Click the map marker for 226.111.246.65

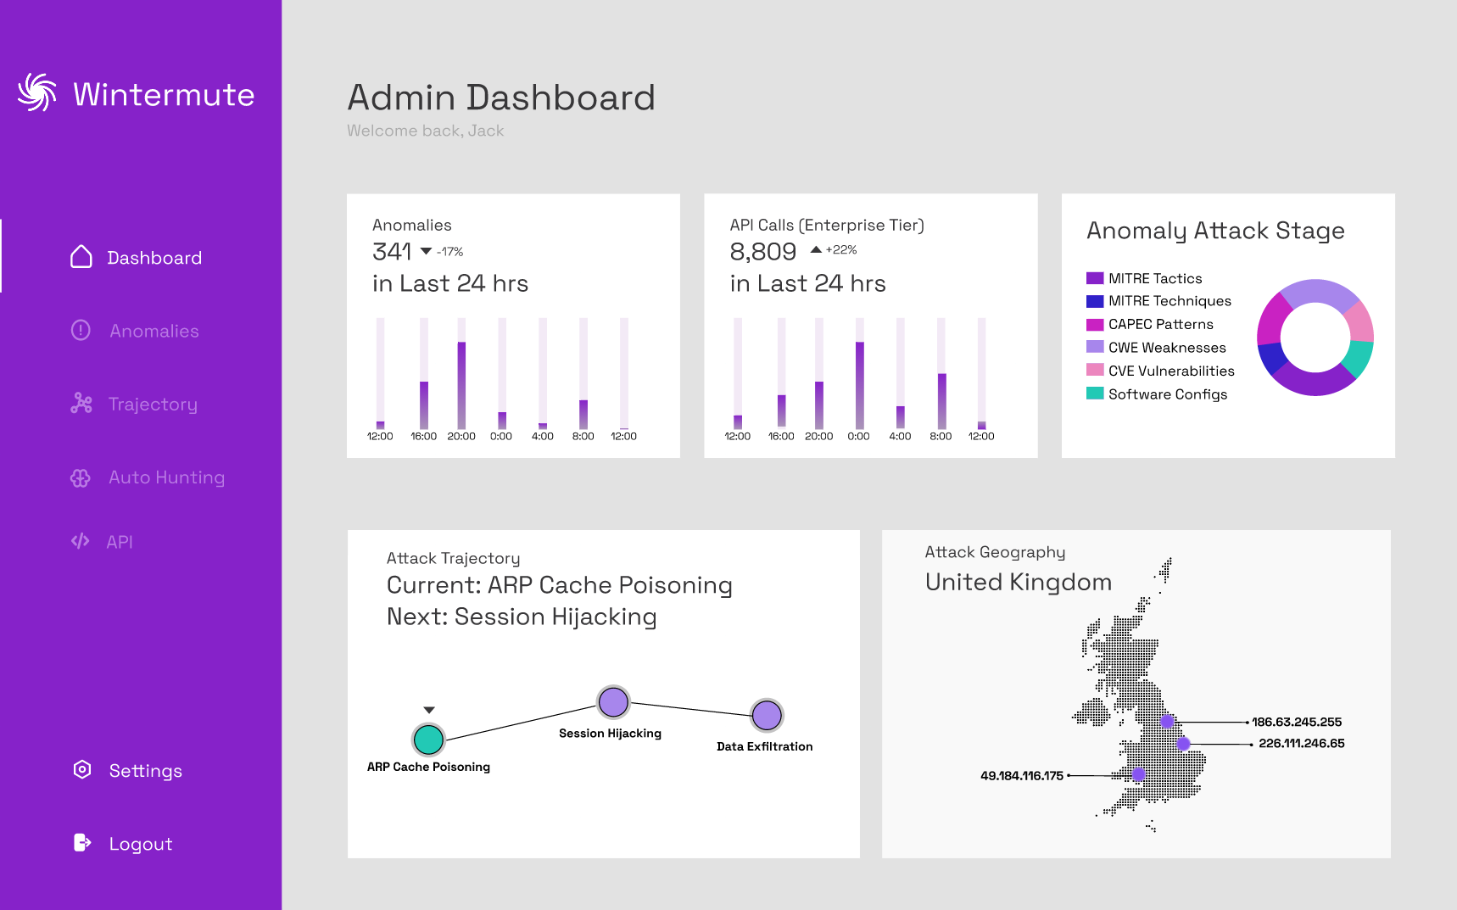1184,744
